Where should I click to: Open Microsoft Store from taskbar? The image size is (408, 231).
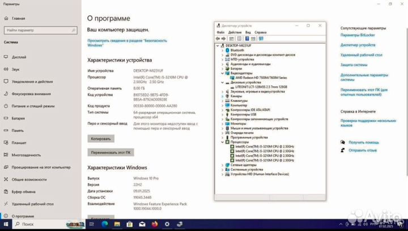(x=130, y=224)
